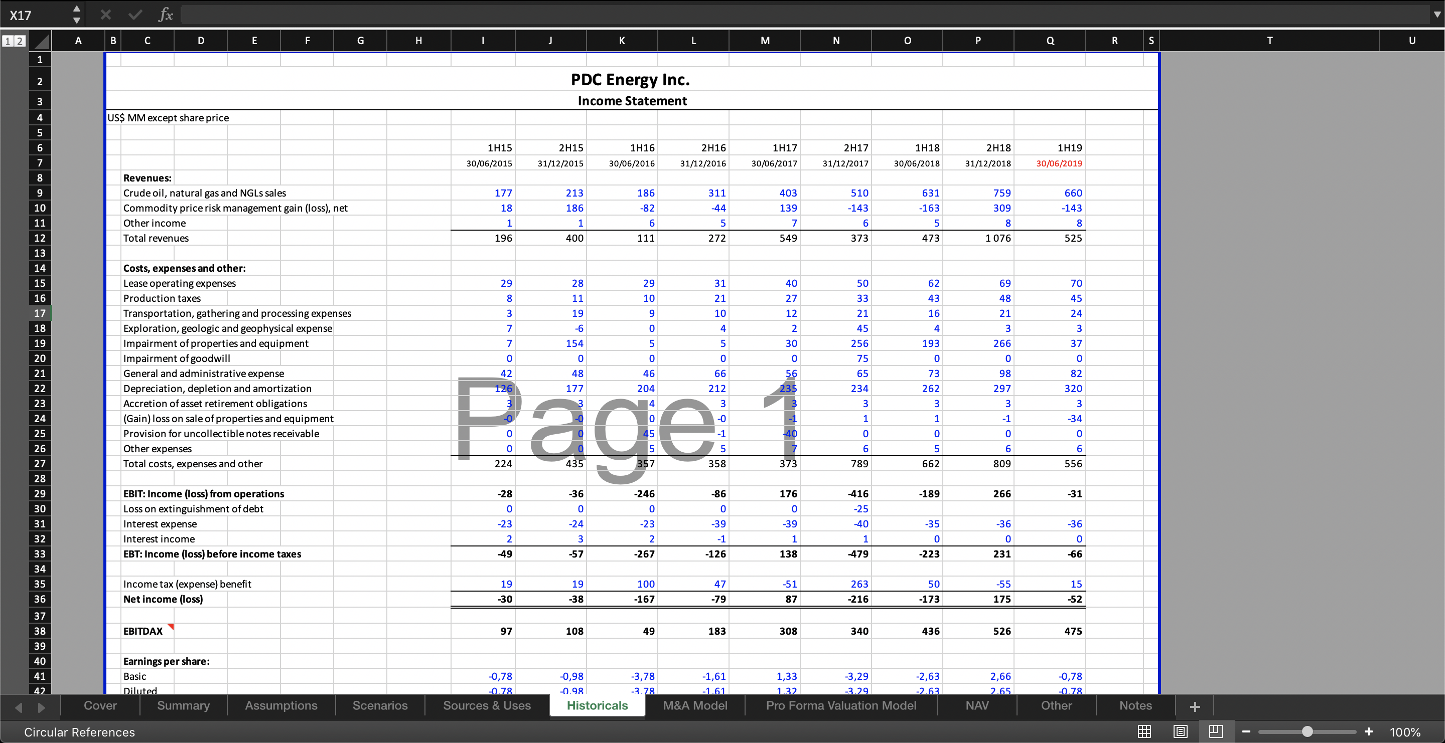This screenshot has height=743, width=1445.
Task: Click the confirm entry checkmark icon
Action: pos(135,15)
